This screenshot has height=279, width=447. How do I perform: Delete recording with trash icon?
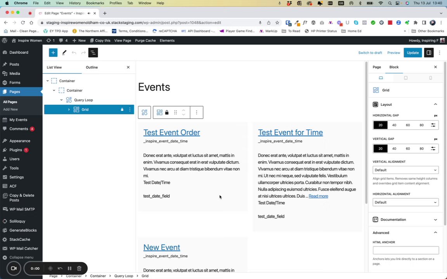pyautogui.click(x=79, y=268)
